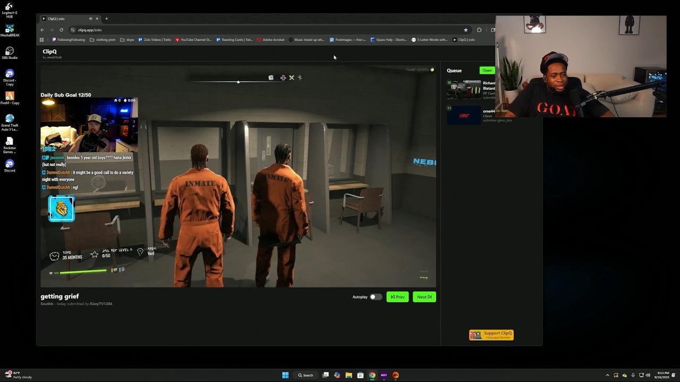Open Task View on the taskbar
680x382 pixels.
tap(326, 375)
